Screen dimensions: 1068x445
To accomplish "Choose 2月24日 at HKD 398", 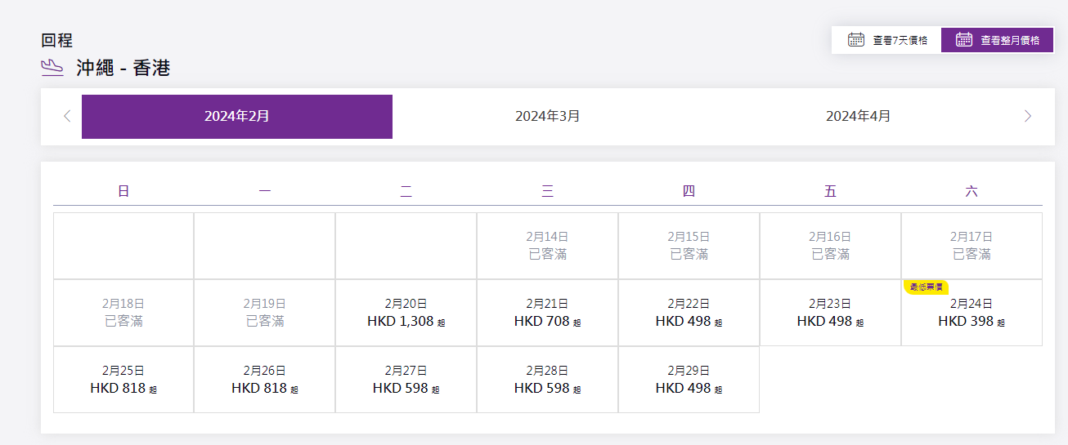I will pos(972,314).
